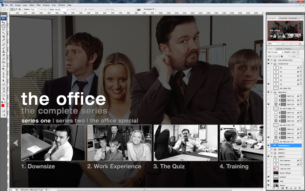Select the Healing Brush tool
The width and height of the screenshot is (305, 191).
3,45
